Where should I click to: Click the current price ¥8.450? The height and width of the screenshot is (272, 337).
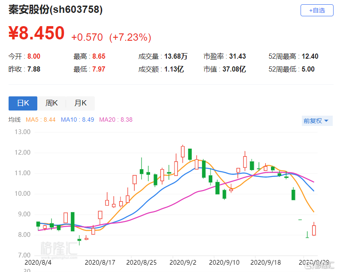pyautogui.click(x=36, y=33)
